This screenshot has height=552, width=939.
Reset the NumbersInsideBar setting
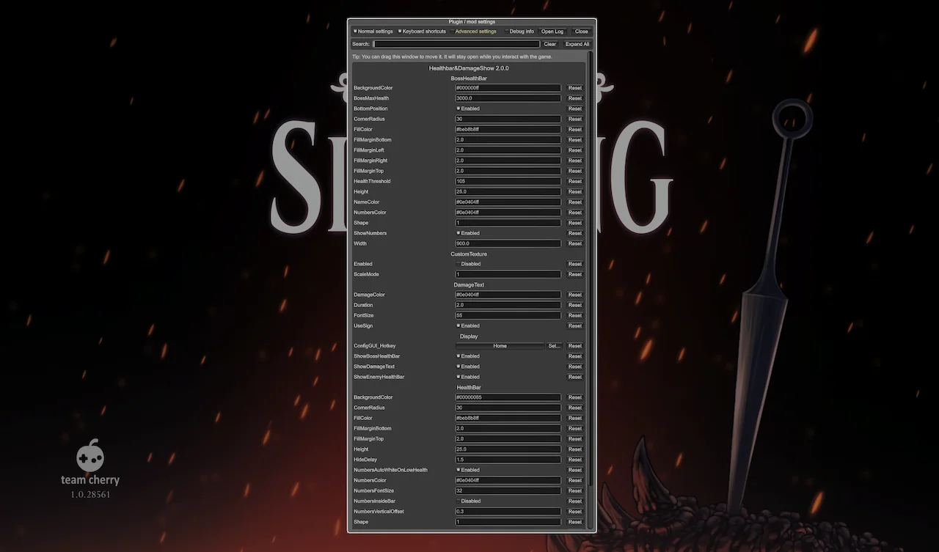point(575,501)
